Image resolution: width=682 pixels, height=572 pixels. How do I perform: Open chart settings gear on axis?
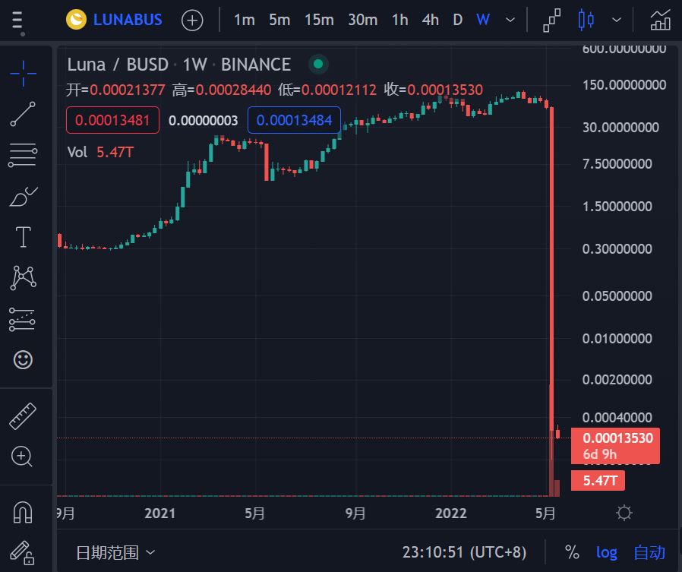624,513
